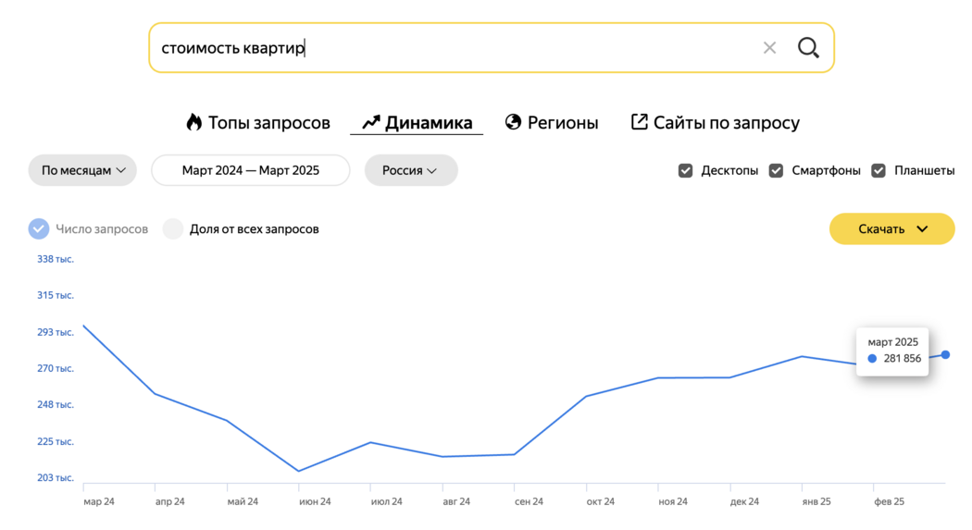
Task: Open the Скачать download dropdown
Action: [x=892, y=228]
